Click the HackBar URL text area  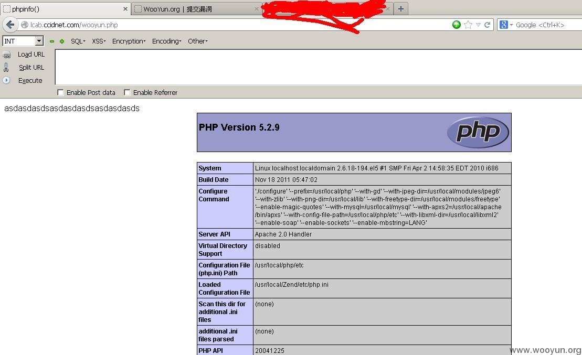coord(319,67)
